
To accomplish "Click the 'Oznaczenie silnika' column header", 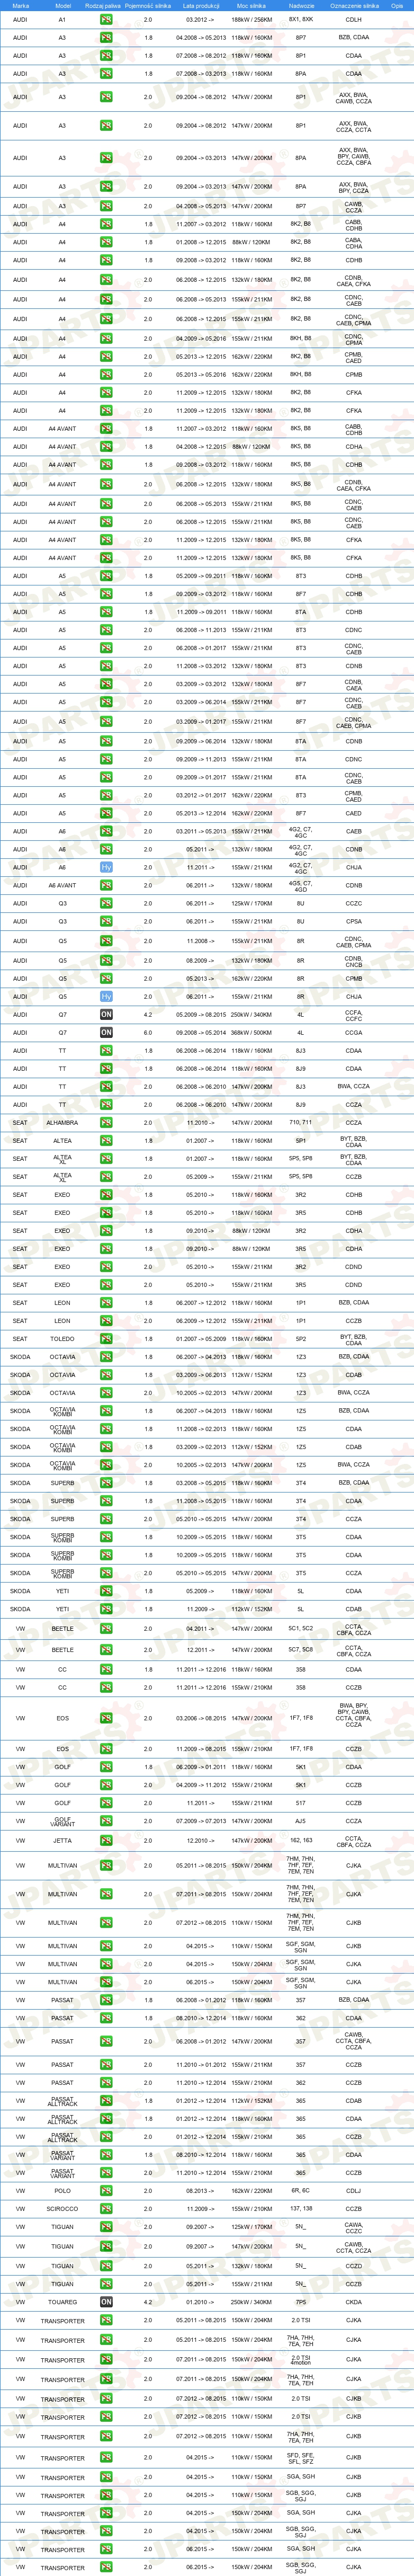I will click(354, 6).
